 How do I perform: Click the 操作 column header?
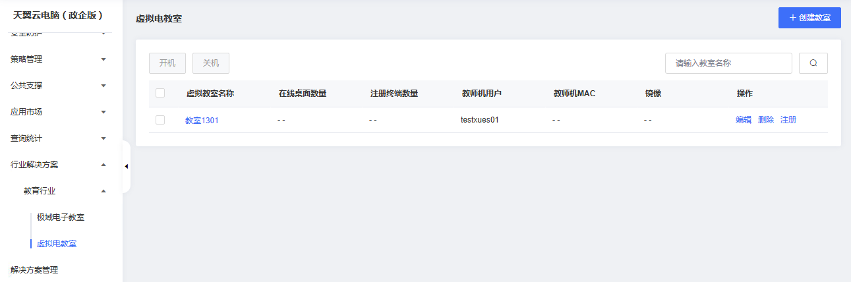tap(745, 94)
